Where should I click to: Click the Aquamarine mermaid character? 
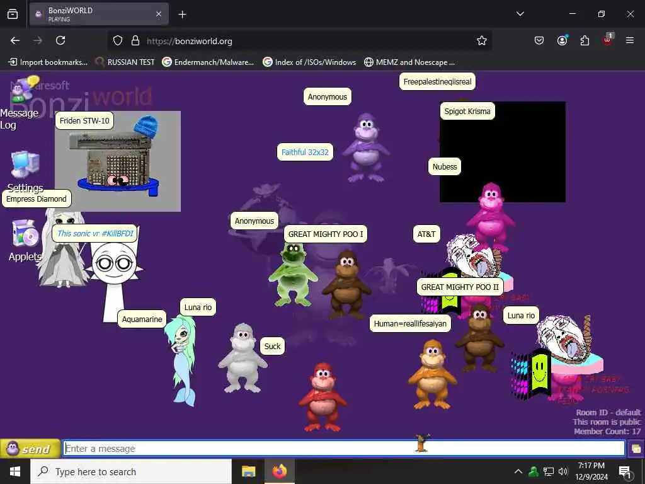click(181, 360)
